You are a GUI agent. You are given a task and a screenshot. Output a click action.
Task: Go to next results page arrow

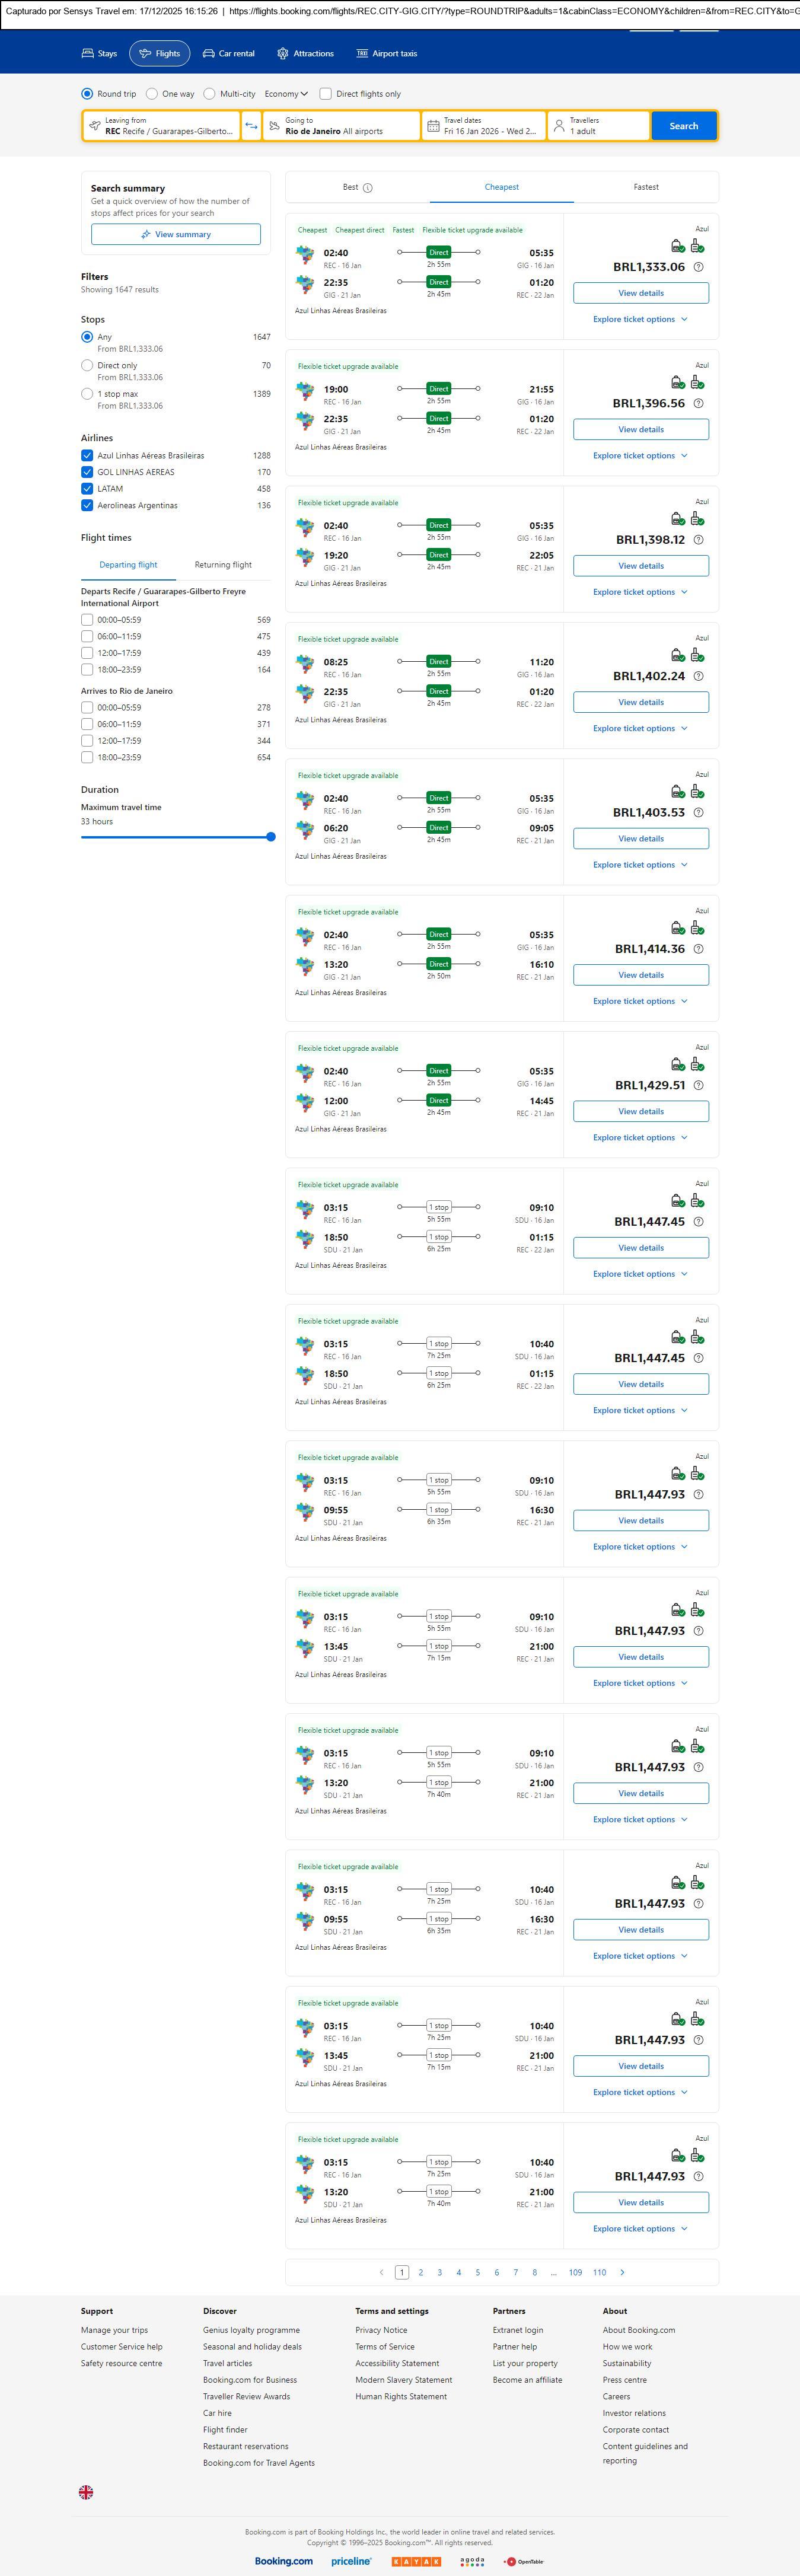click(622, 2272)
